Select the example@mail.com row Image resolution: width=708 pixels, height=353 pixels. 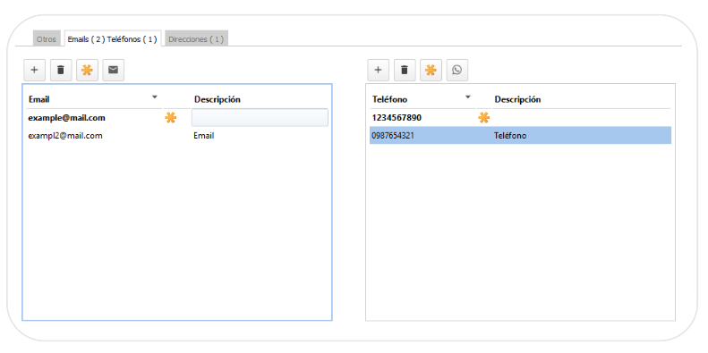click(177, 118)
